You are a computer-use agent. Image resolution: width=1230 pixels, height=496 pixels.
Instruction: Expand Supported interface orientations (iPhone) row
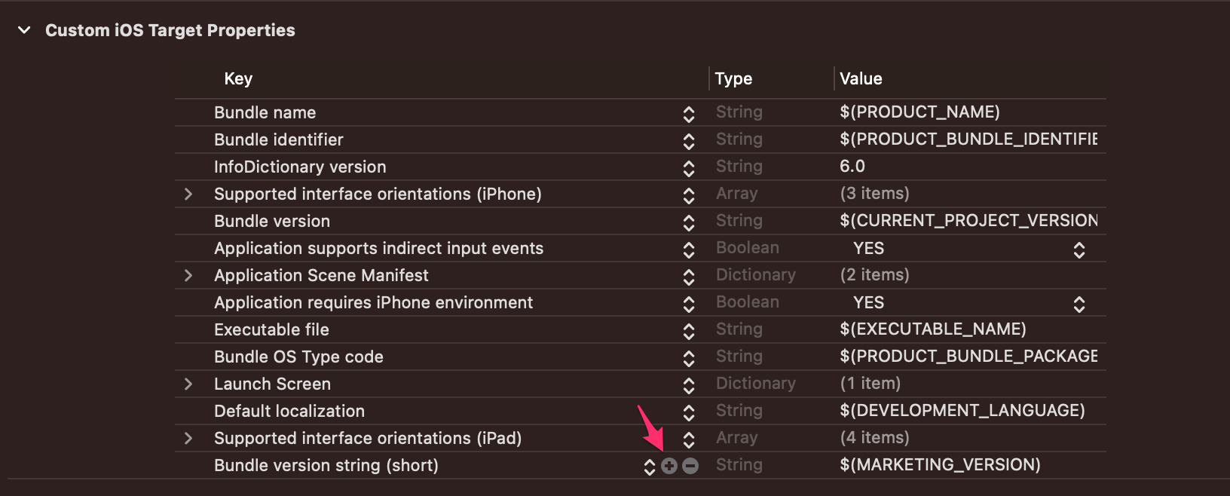(x=188, y=194)
